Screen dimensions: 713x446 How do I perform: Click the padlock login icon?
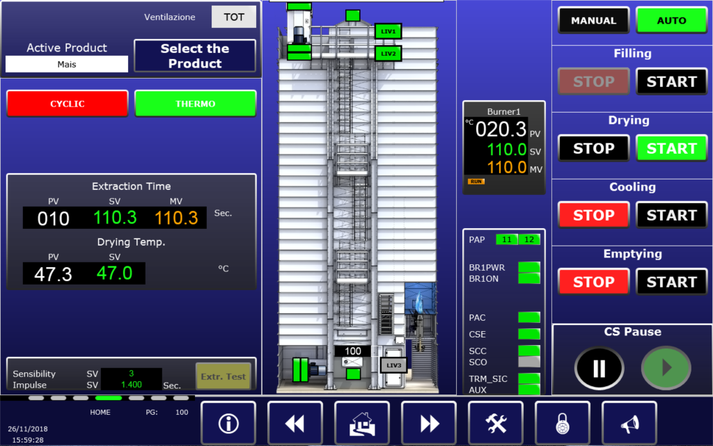pos(562,423)
